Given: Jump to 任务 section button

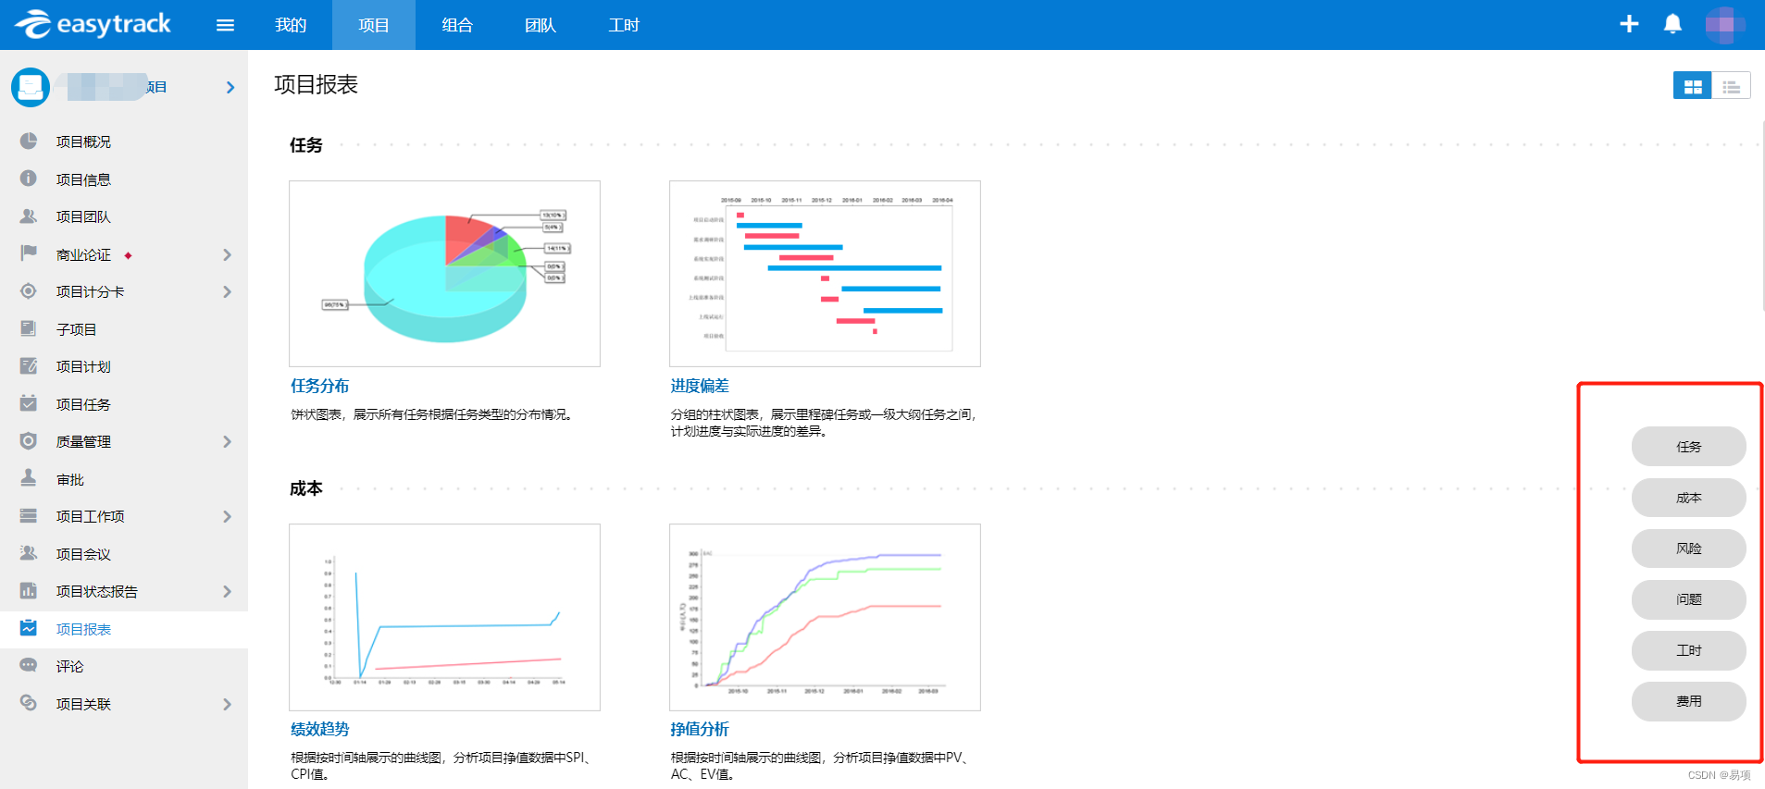Looking at the screenshot, I should pos(1688,447).
